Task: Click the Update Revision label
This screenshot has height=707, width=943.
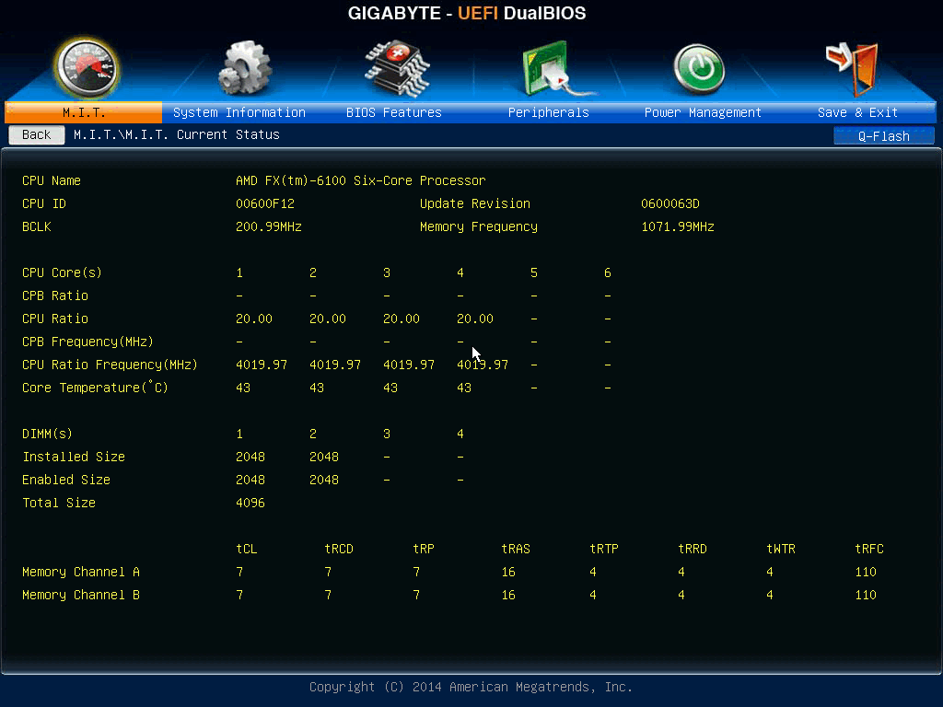Action: [475, 203]
